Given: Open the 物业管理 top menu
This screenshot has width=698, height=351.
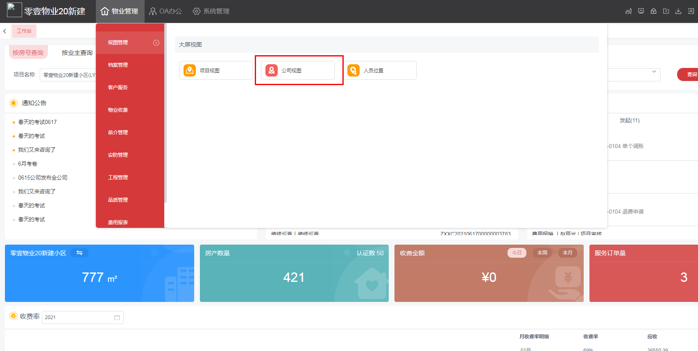Looking at the screenshot, I should (120, 11).
